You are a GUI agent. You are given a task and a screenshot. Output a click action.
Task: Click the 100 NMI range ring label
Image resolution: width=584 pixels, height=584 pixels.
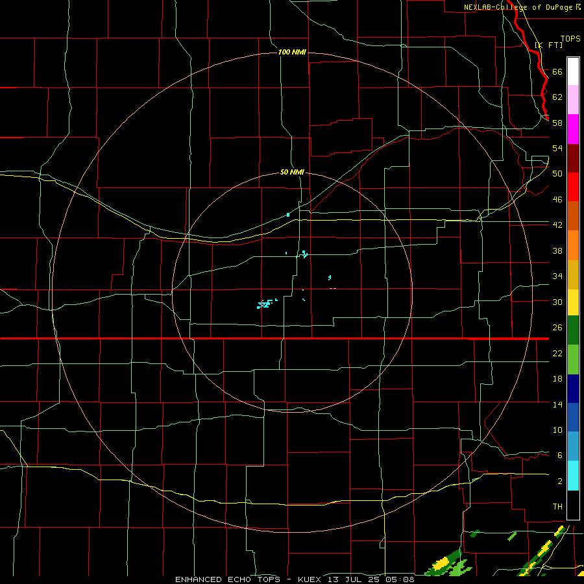(292, 52)
